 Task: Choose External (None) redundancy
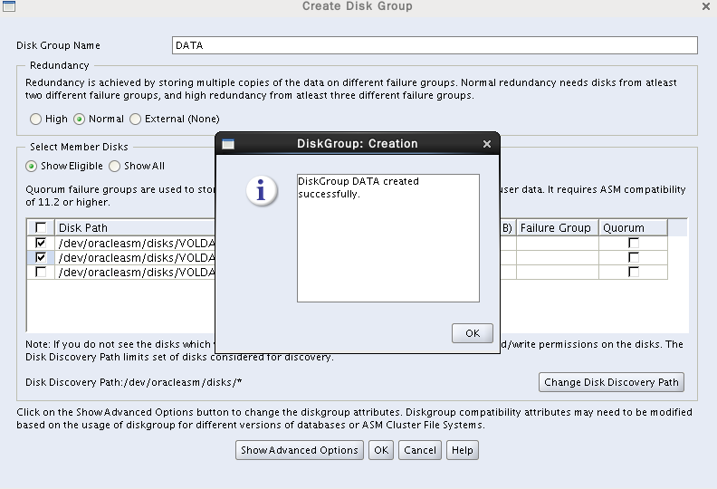(136, 119)
